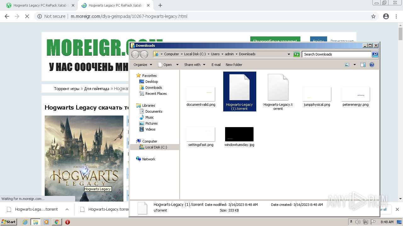The width and height of the screenshot is (403, 226).
Task: Open Windows Media Player from taskbar
Action: pos(46,222)
